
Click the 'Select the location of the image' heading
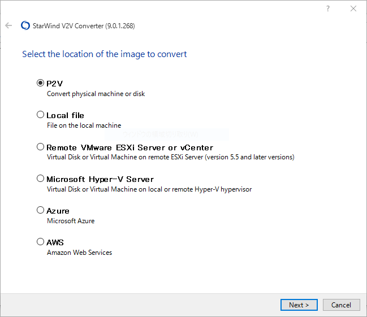[x=105, y=54]
